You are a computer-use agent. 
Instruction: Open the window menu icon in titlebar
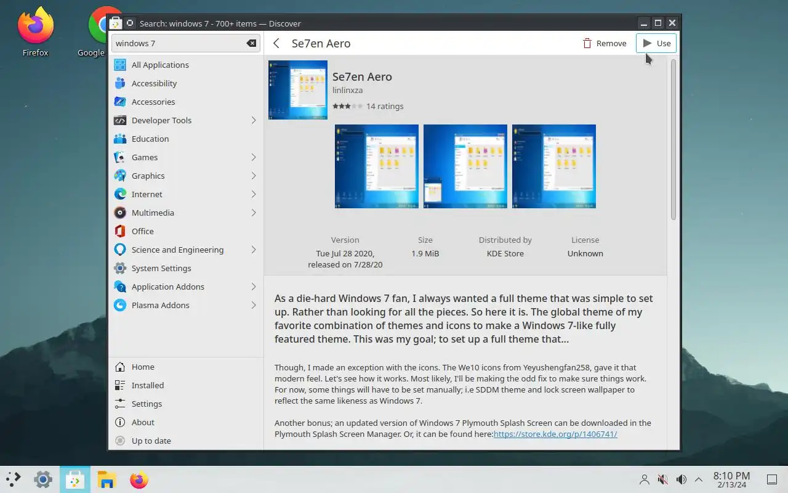pyautogui.click(x=115, y=23)
